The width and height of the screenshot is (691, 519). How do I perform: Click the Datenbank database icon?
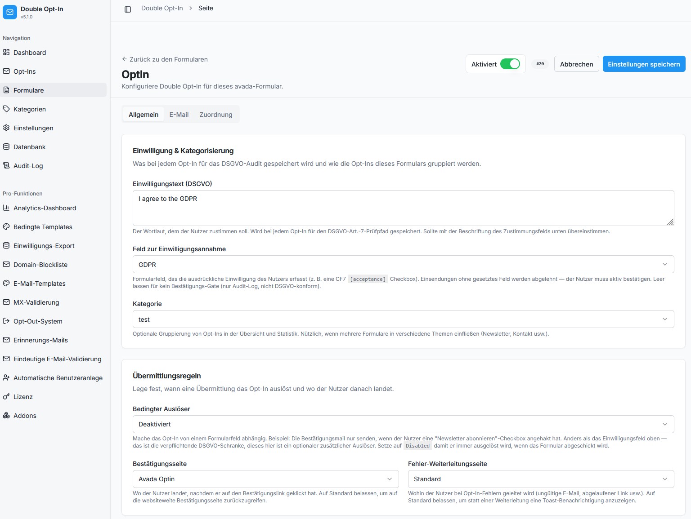pos(6,146)
